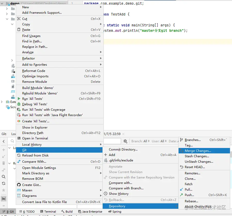Viewport: 232px width, 216px height.
Task: Click the back arrow in Git panel
Action: tap(4, 141)
